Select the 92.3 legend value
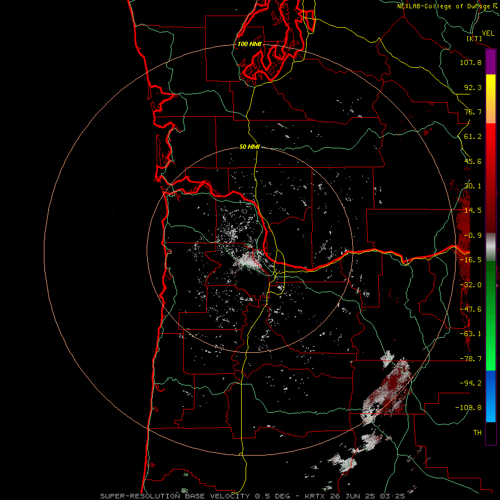Image resolution: width=500 pixels, height=500 pixels. pyautogui.click(x=473, y=87)
